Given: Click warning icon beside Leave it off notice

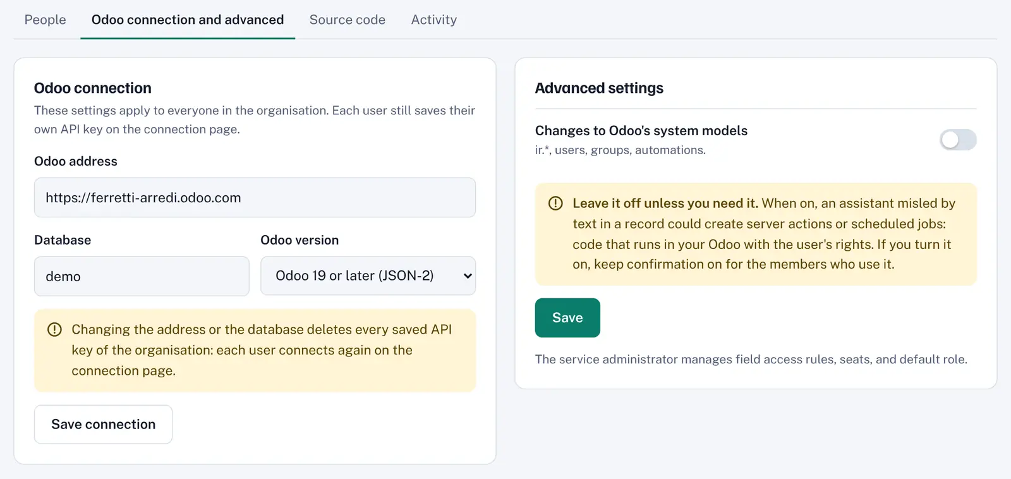Looking at the screenshot, I should tap(555, 203).
